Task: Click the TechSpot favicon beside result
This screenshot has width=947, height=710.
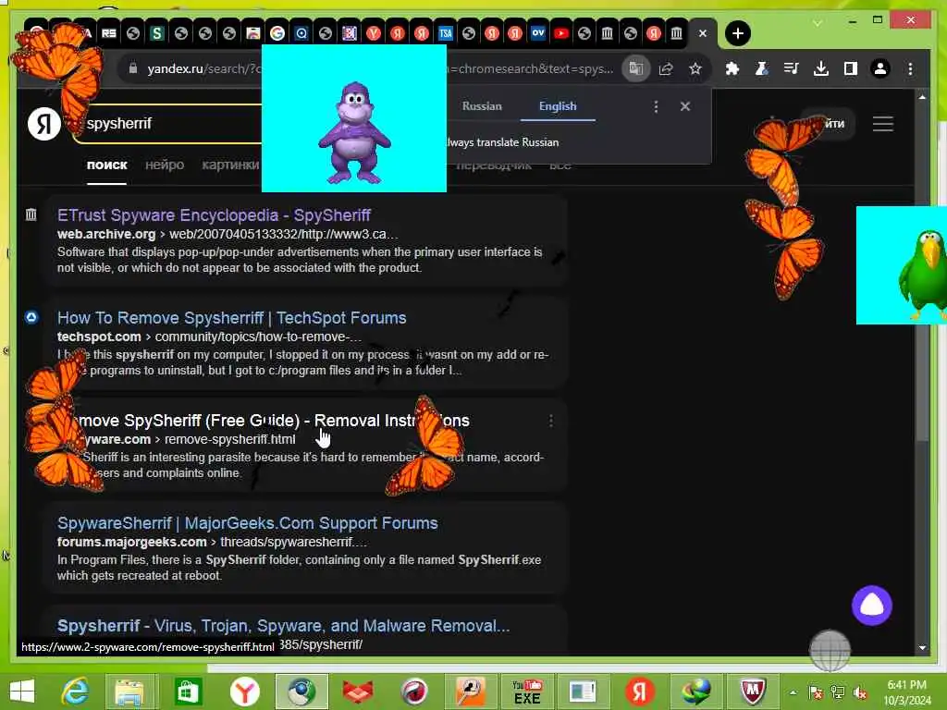Action: coord(31,317)
